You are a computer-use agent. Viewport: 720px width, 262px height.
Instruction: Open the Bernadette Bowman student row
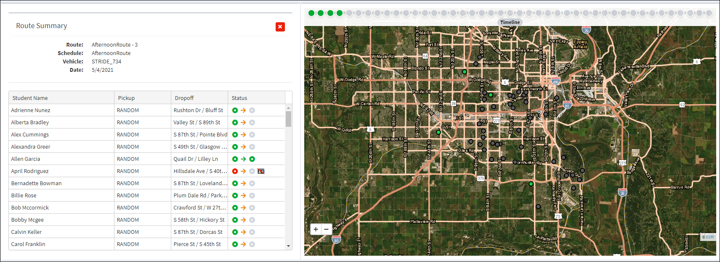(36, 183)
